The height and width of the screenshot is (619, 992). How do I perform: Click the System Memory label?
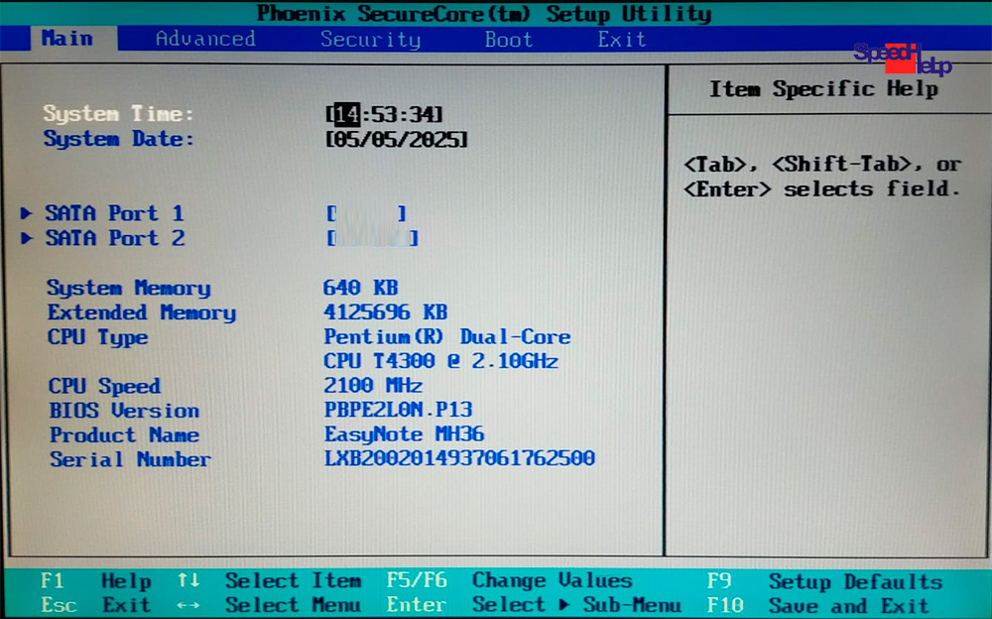128,288
